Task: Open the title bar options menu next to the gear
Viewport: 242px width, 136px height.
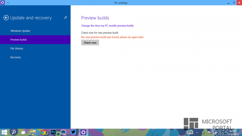Action: pos(8,3)
